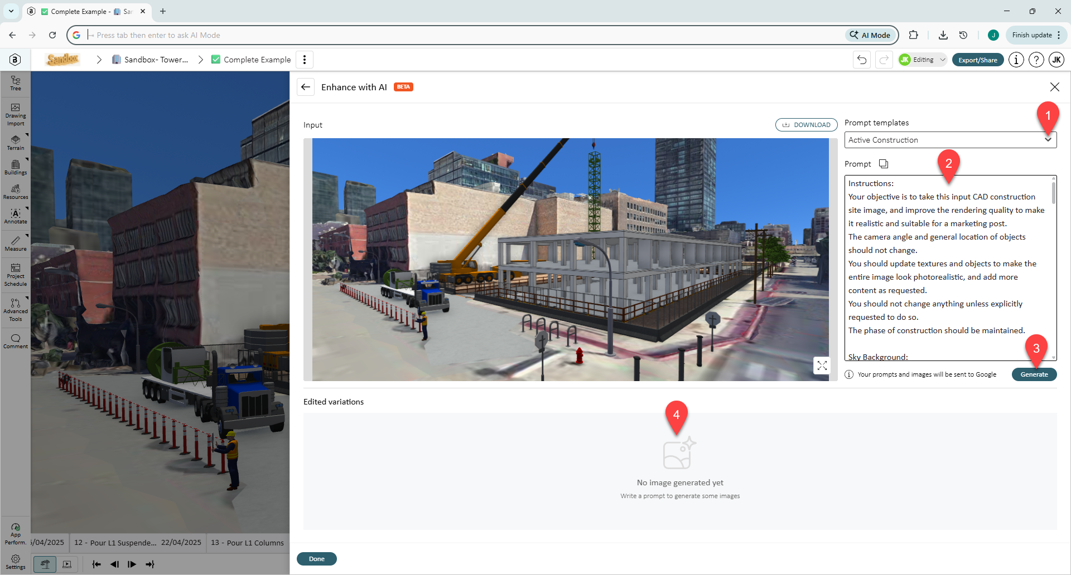Open Project Schedule panel
1071x575 pixels.
click(x=16, y=275)
